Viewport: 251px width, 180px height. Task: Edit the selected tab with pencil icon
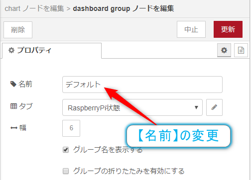click(214, 107)
